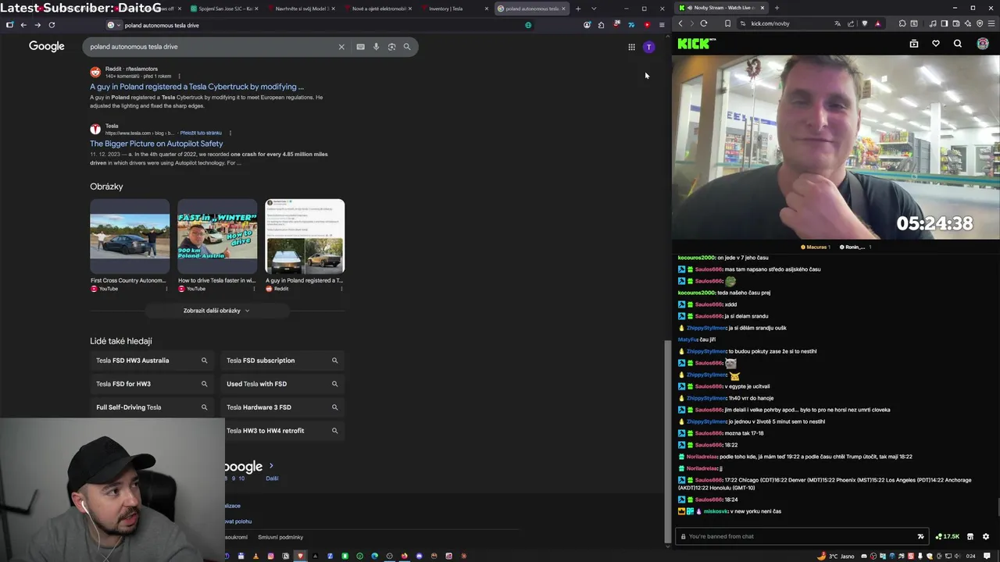Search by image with Google Lens
Image resolution: width=1000 pixels, height=562 pixels.
pos(391,47)
